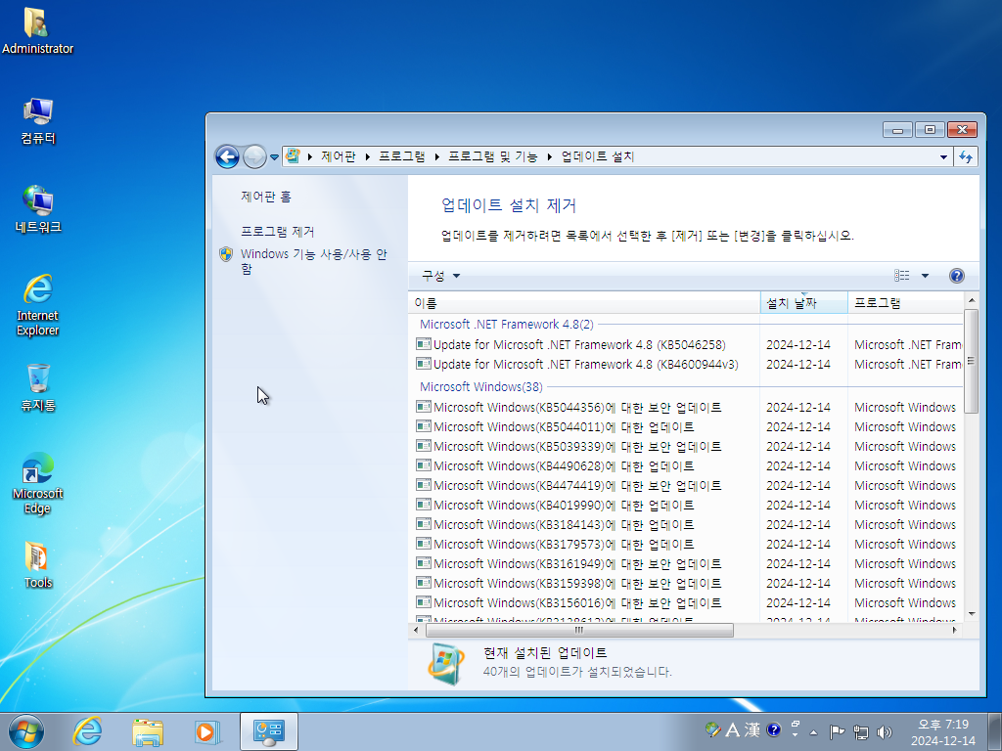
Task: Open recent pages dropdown near back button
Action: pos(274,157)
